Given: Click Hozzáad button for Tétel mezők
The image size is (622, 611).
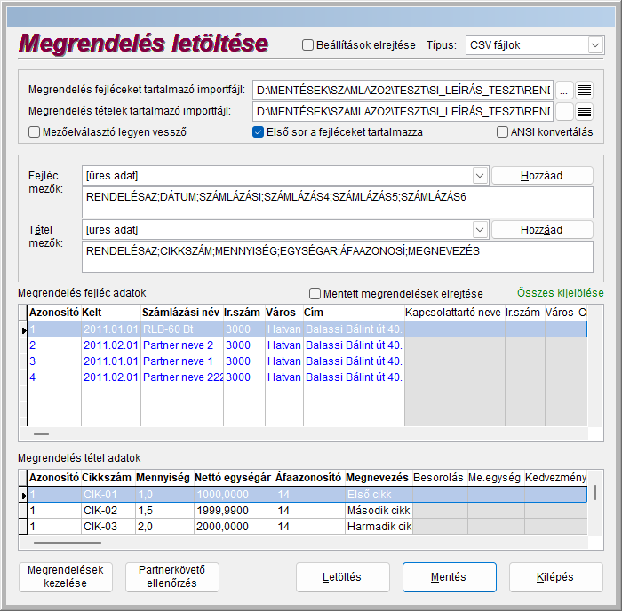Looking at the screenshot, I should tap(542, 230).
